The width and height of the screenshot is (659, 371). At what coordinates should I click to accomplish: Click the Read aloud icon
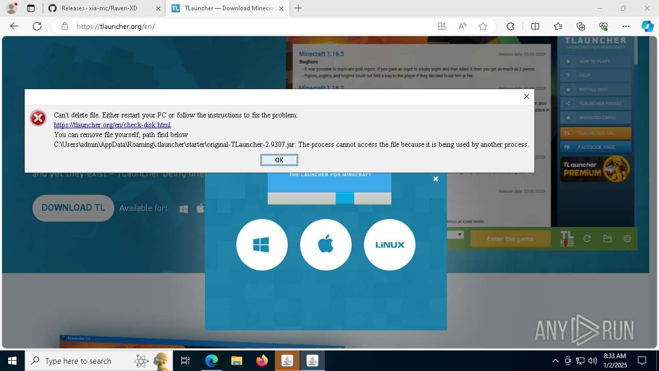pos(462,26)
